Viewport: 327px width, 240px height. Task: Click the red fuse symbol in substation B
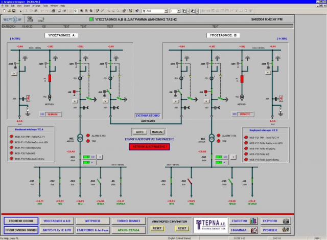pyautogui.click(x=241, y=79)
